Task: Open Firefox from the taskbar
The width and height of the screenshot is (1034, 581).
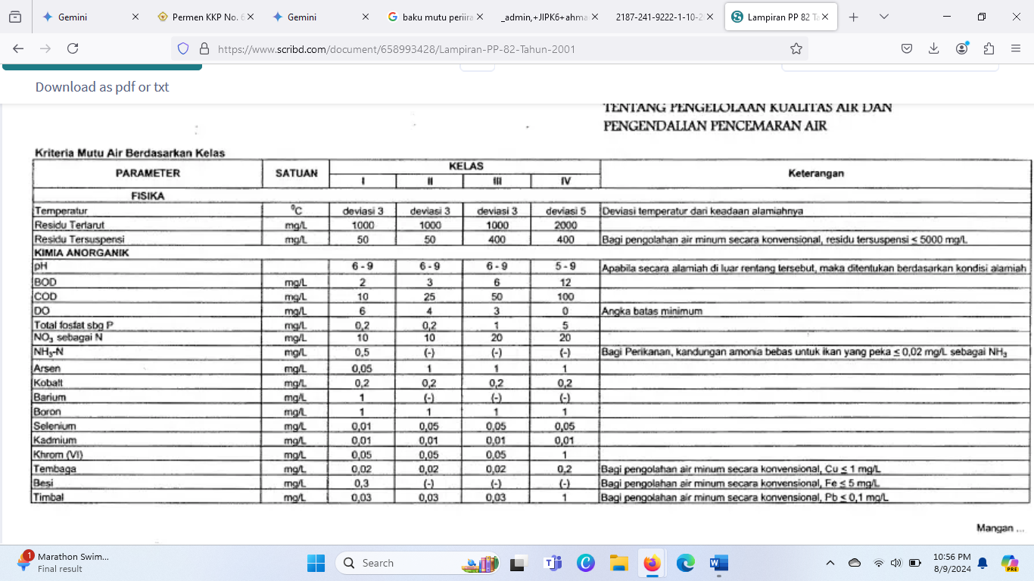Action: [x=652, y=563]
